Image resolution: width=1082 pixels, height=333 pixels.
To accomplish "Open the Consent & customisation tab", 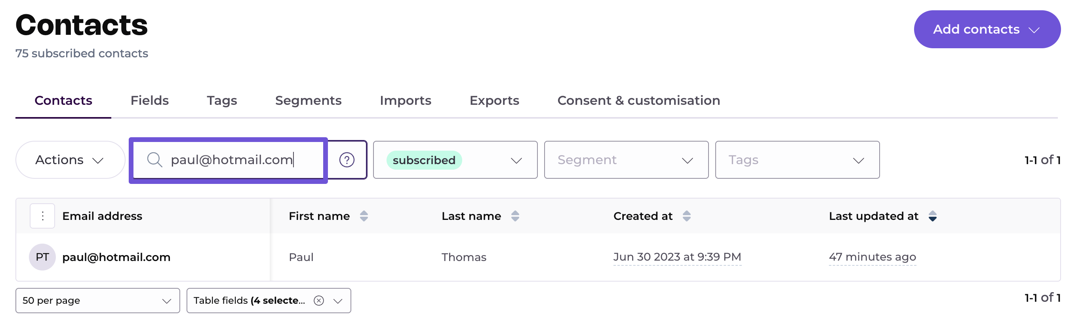I will 638,101.
